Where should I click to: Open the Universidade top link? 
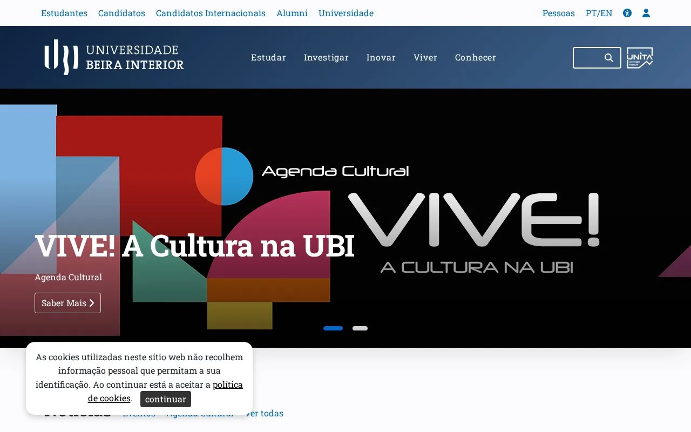coord(346,13)
